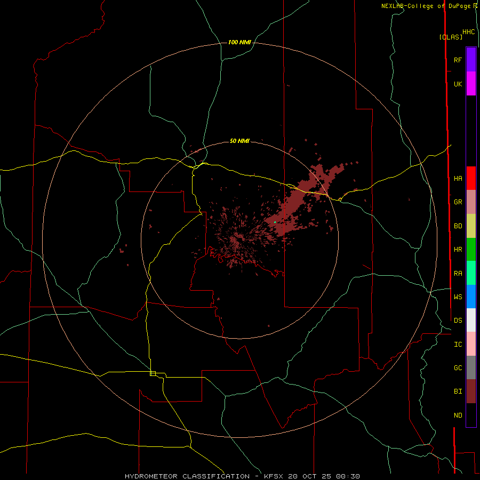Click the RA legend label
480x480 pixels.
(x=458, y=274)
